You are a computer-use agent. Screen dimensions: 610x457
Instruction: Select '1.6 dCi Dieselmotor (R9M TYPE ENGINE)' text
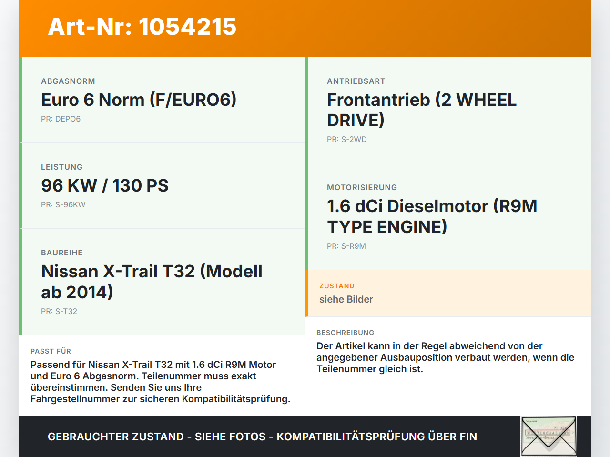pos(432,216)
